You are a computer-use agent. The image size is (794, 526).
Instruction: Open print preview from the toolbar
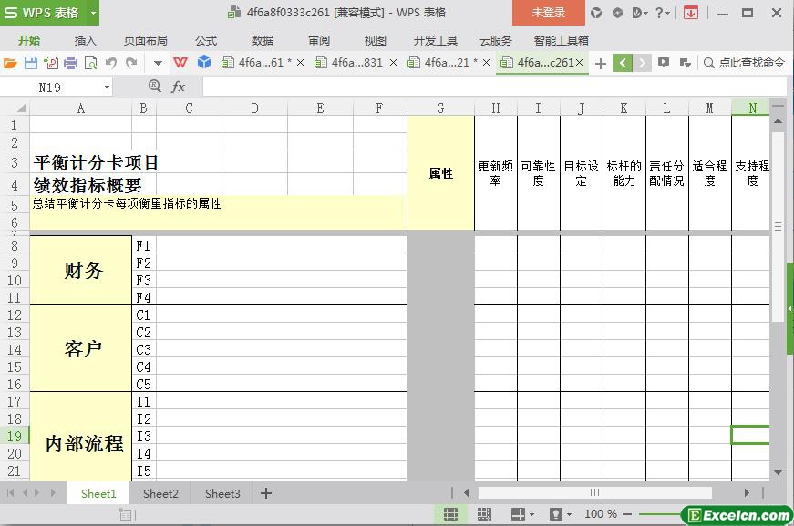pos(90,63)
